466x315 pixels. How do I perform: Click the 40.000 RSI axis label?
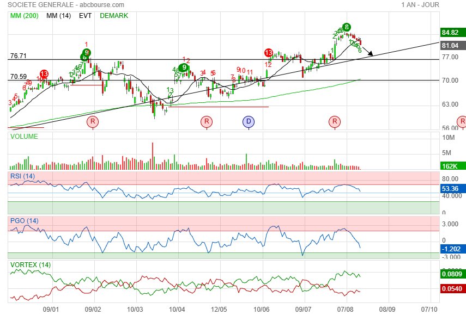[x=452, y=196]
